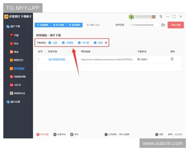Select 京东 in the sidebar
189x151 pixels.
[16, 43]
